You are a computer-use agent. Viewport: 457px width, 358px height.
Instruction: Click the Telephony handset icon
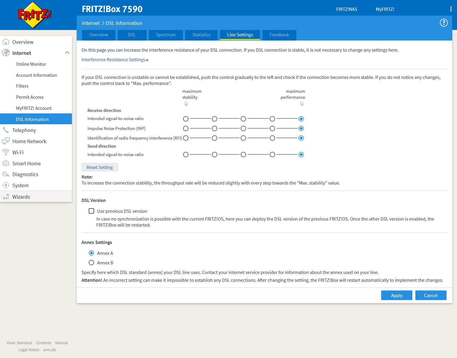[6, 130]
